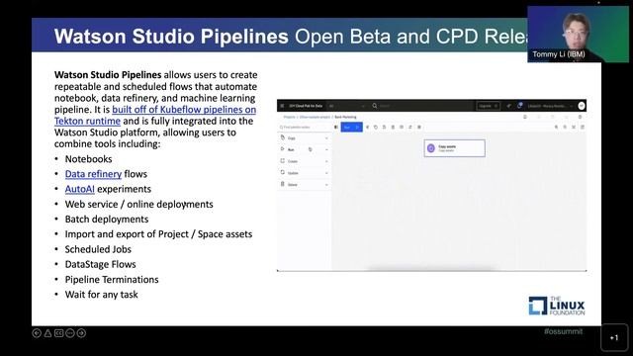Click the trash delete icon in pipeline toolbar
This screenshot has width=633, height=356.
click(x=393, y=128)
